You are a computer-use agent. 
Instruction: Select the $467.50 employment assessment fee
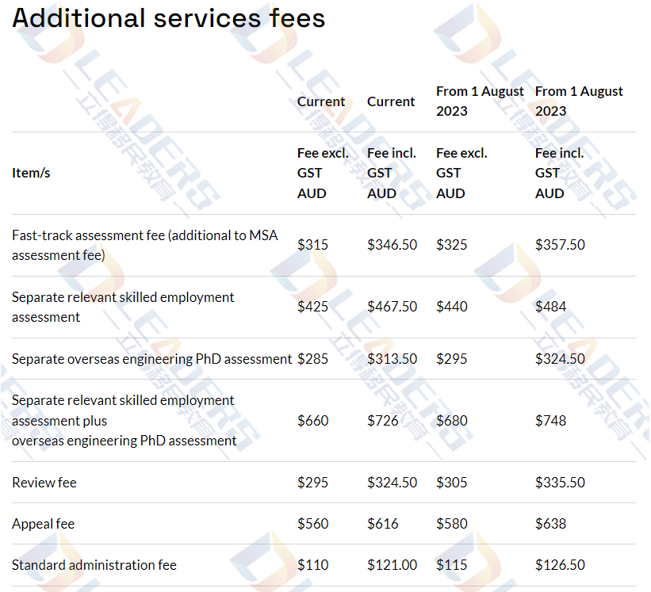point(392,307)
